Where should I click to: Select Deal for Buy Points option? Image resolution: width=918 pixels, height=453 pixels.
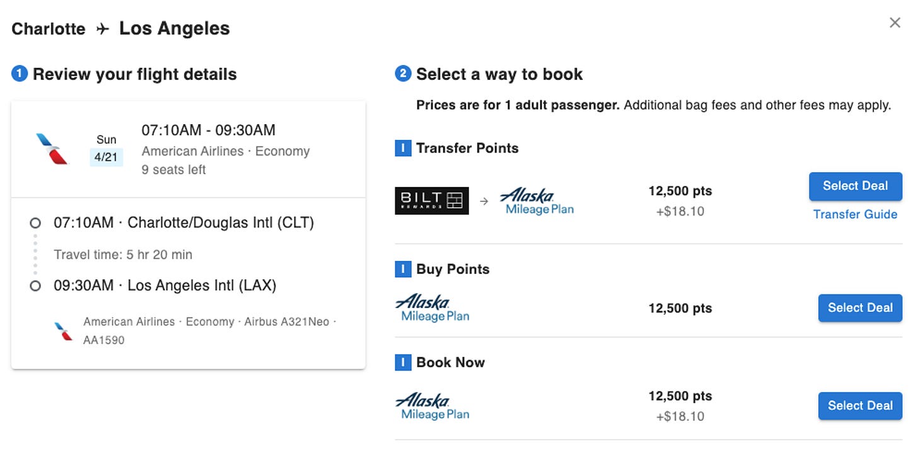point(860,308)
